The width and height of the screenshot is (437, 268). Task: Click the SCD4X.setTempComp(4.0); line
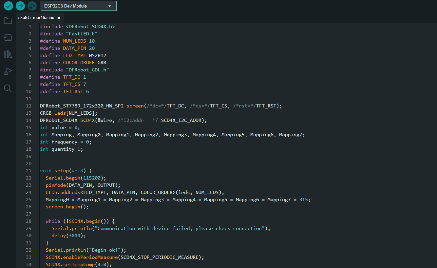(79, 264)
